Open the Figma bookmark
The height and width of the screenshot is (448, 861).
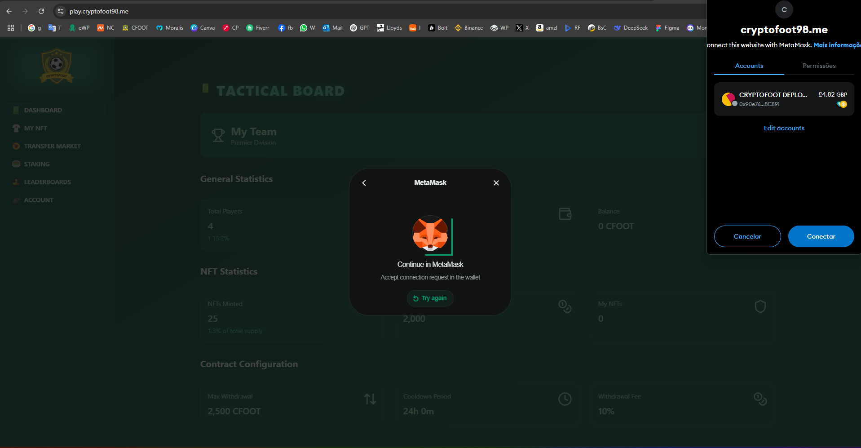tap(667, 28)
